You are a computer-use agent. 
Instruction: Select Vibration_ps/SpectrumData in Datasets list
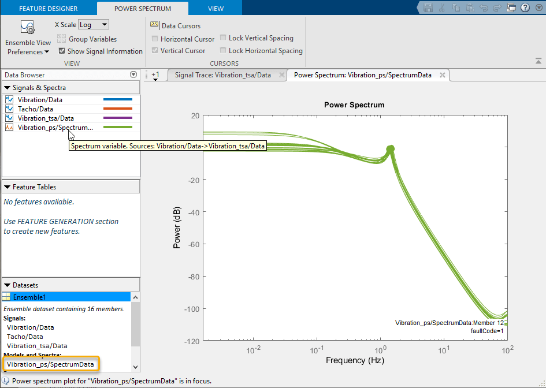click(50, 364)
